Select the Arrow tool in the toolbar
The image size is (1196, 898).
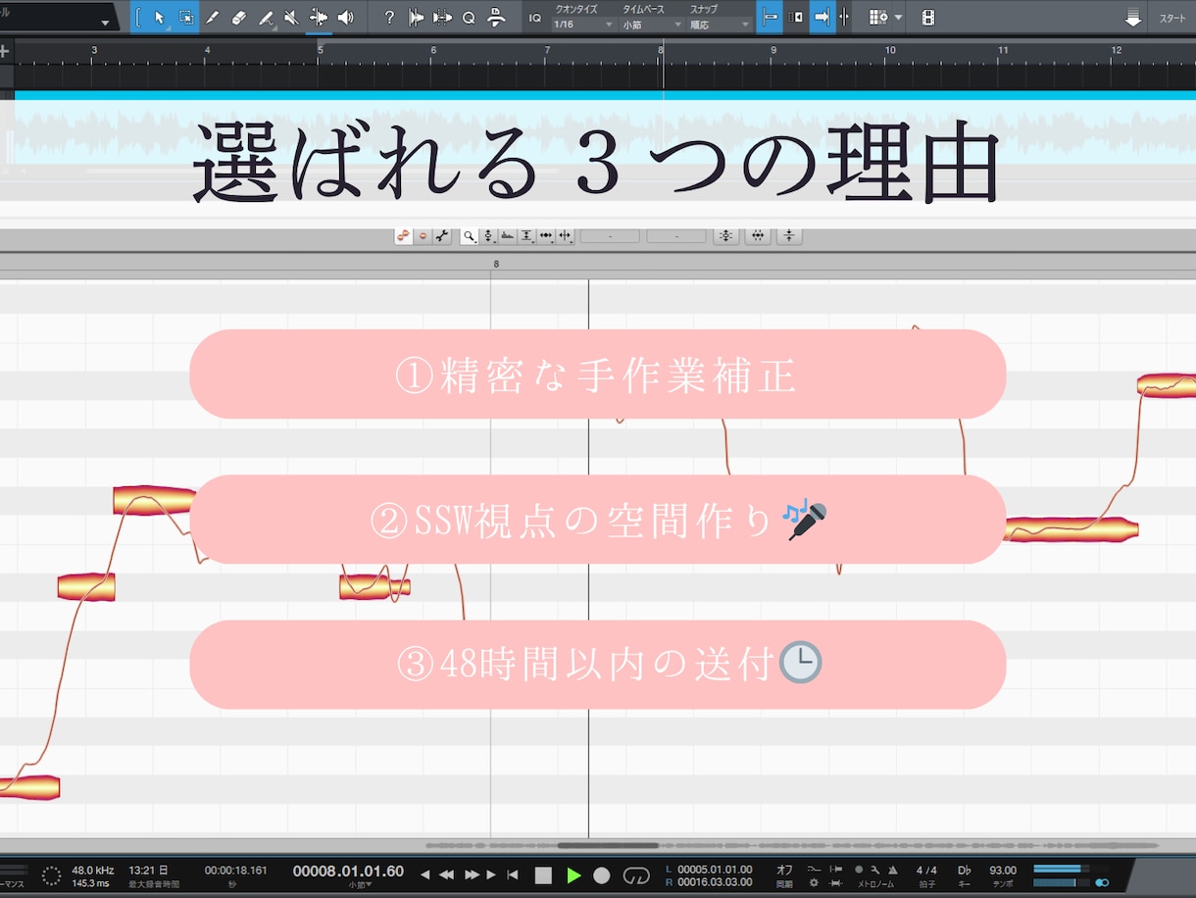point(160,18)
